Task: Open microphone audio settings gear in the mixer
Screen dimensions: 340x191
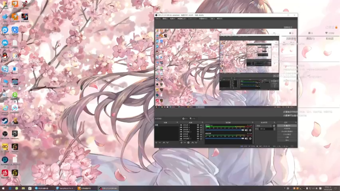Action: 250,138
